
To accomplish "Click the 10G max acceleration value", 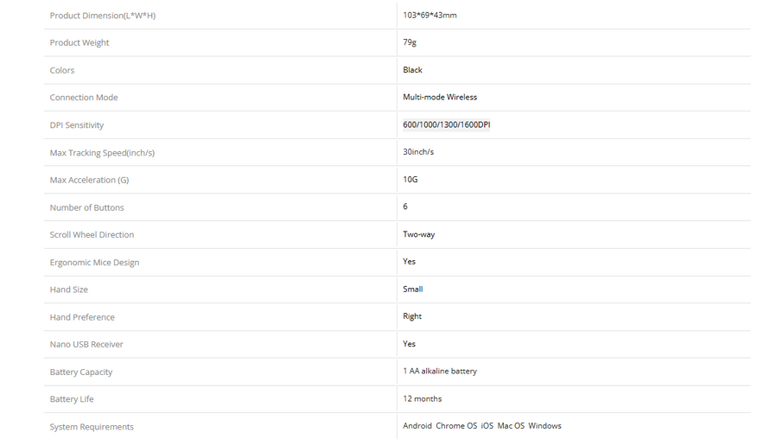I will (x=410, y=180).
